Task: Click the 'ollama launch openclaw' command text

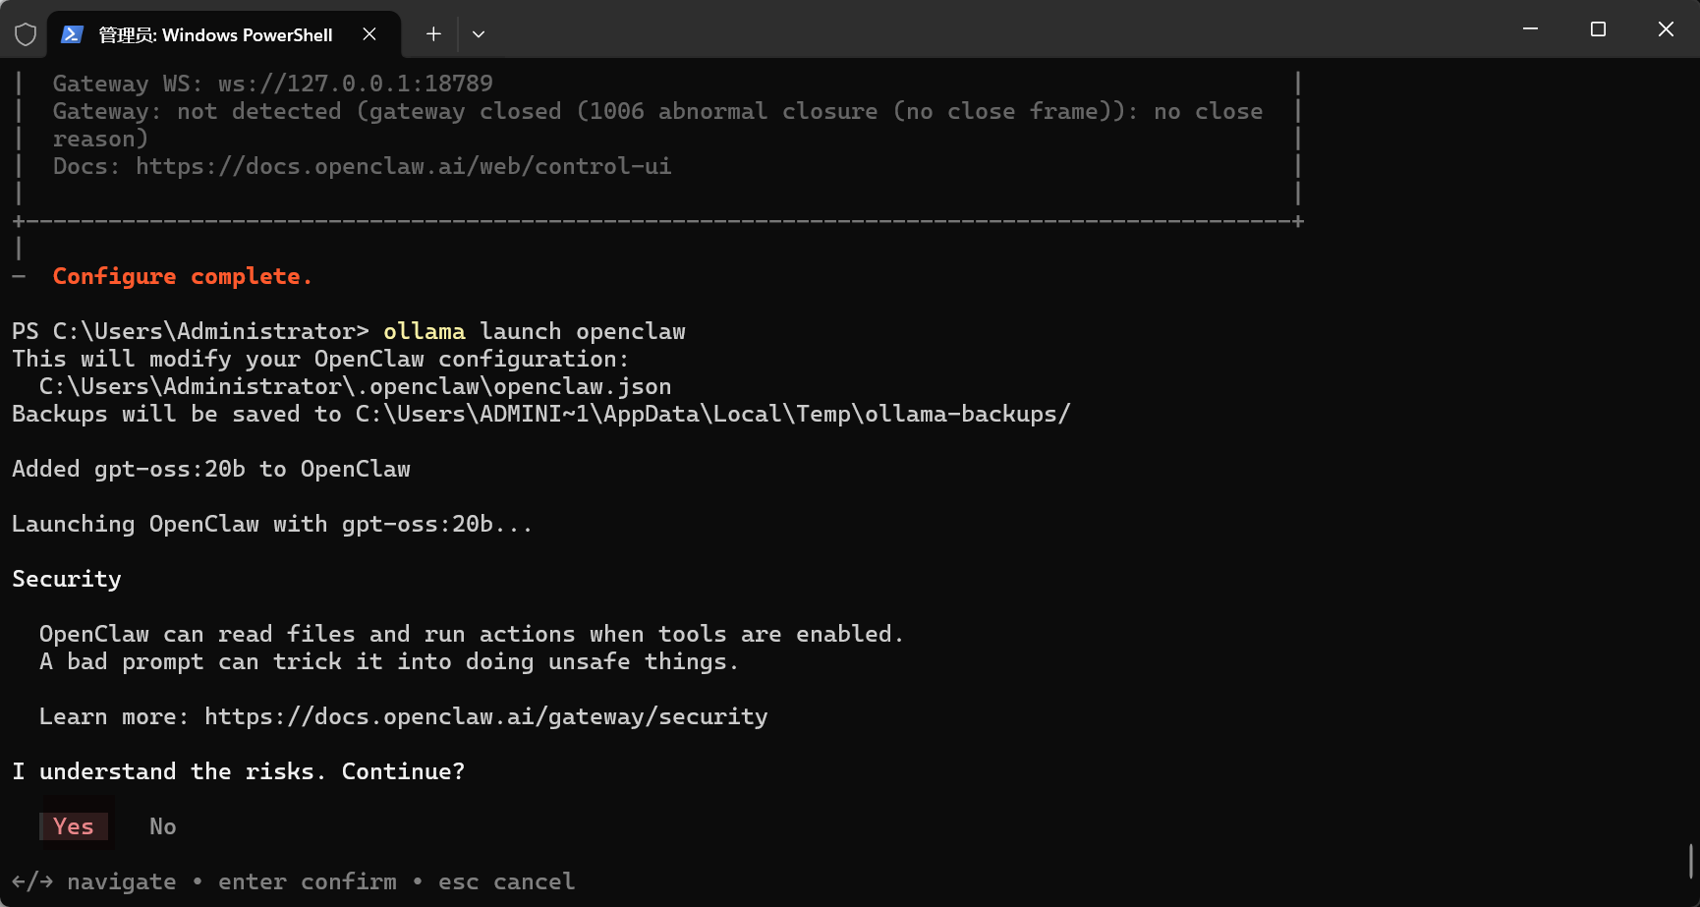Action: 535,331
